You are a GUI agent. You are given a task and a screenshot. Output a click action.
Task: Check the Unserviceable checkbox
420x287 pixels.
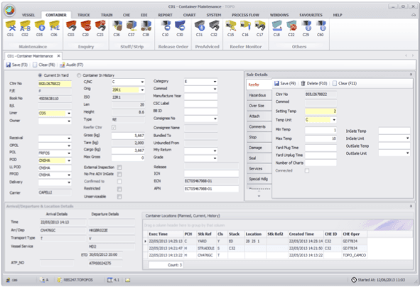[x=119, y=197]
